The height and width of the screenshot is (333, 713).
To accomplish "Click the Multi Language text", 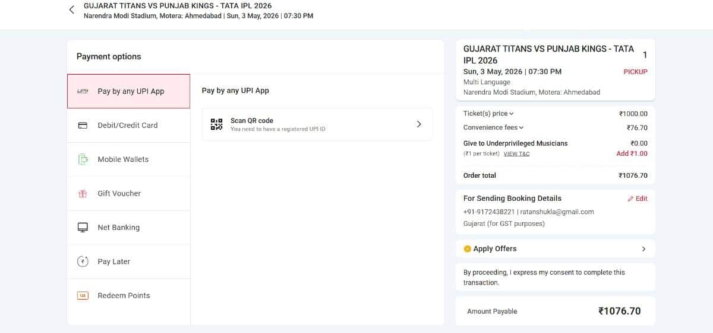I will (x=487, y=82).
